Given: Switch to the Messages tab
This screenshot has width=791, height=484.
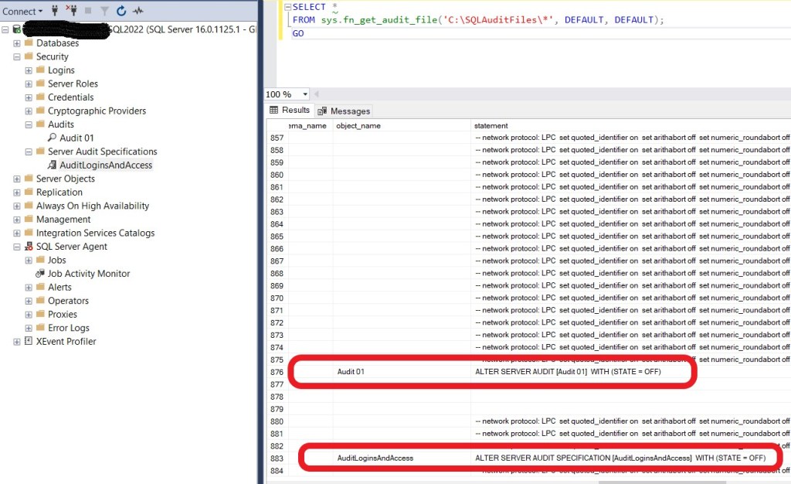Looking at the screenshot, I should [x=344, y=111].
